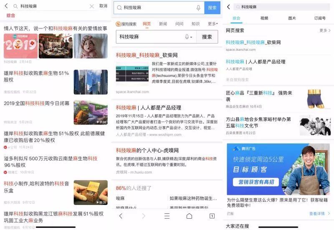Select the 综合 tab in right screen

point(236,18)
